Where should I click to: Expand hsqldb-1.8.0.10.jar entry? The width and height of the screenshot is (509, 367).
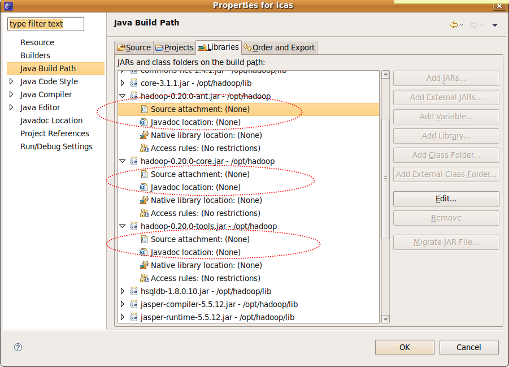pos(123,291)
